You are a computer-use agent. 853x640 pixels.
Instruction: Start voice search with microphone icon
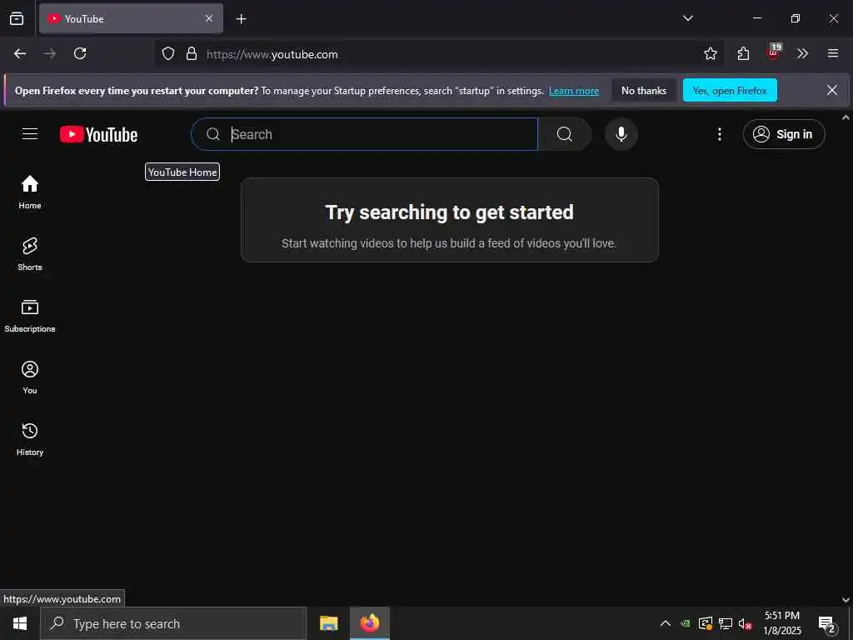(621, 134)
